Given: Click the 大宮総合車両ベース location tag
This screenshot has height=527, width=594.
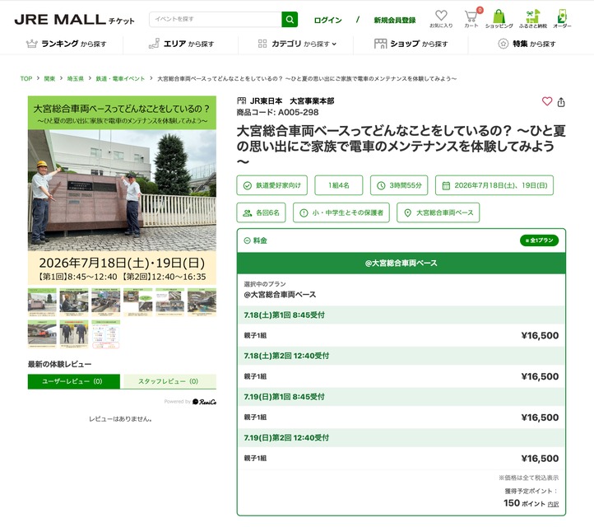Looking at the screenshot, I should (x=439, y=212).
